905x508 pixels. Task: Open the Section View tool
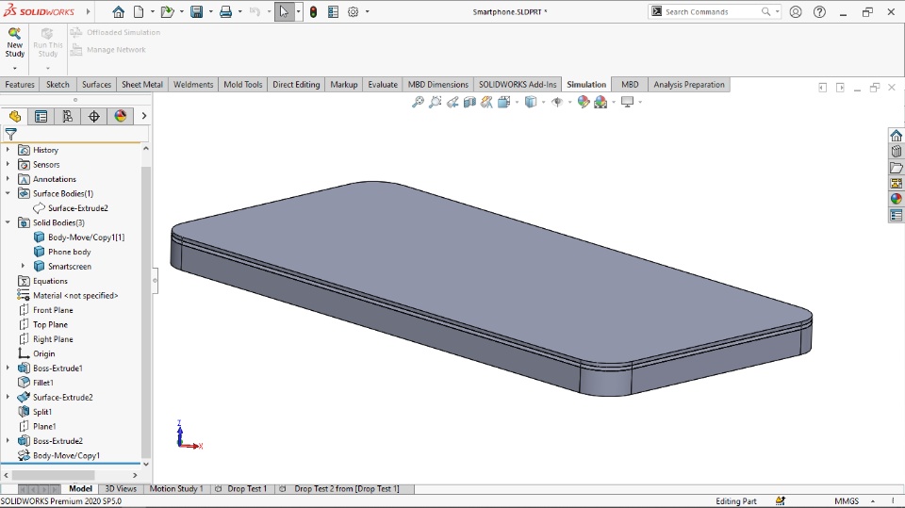click(x=469, y=102)
